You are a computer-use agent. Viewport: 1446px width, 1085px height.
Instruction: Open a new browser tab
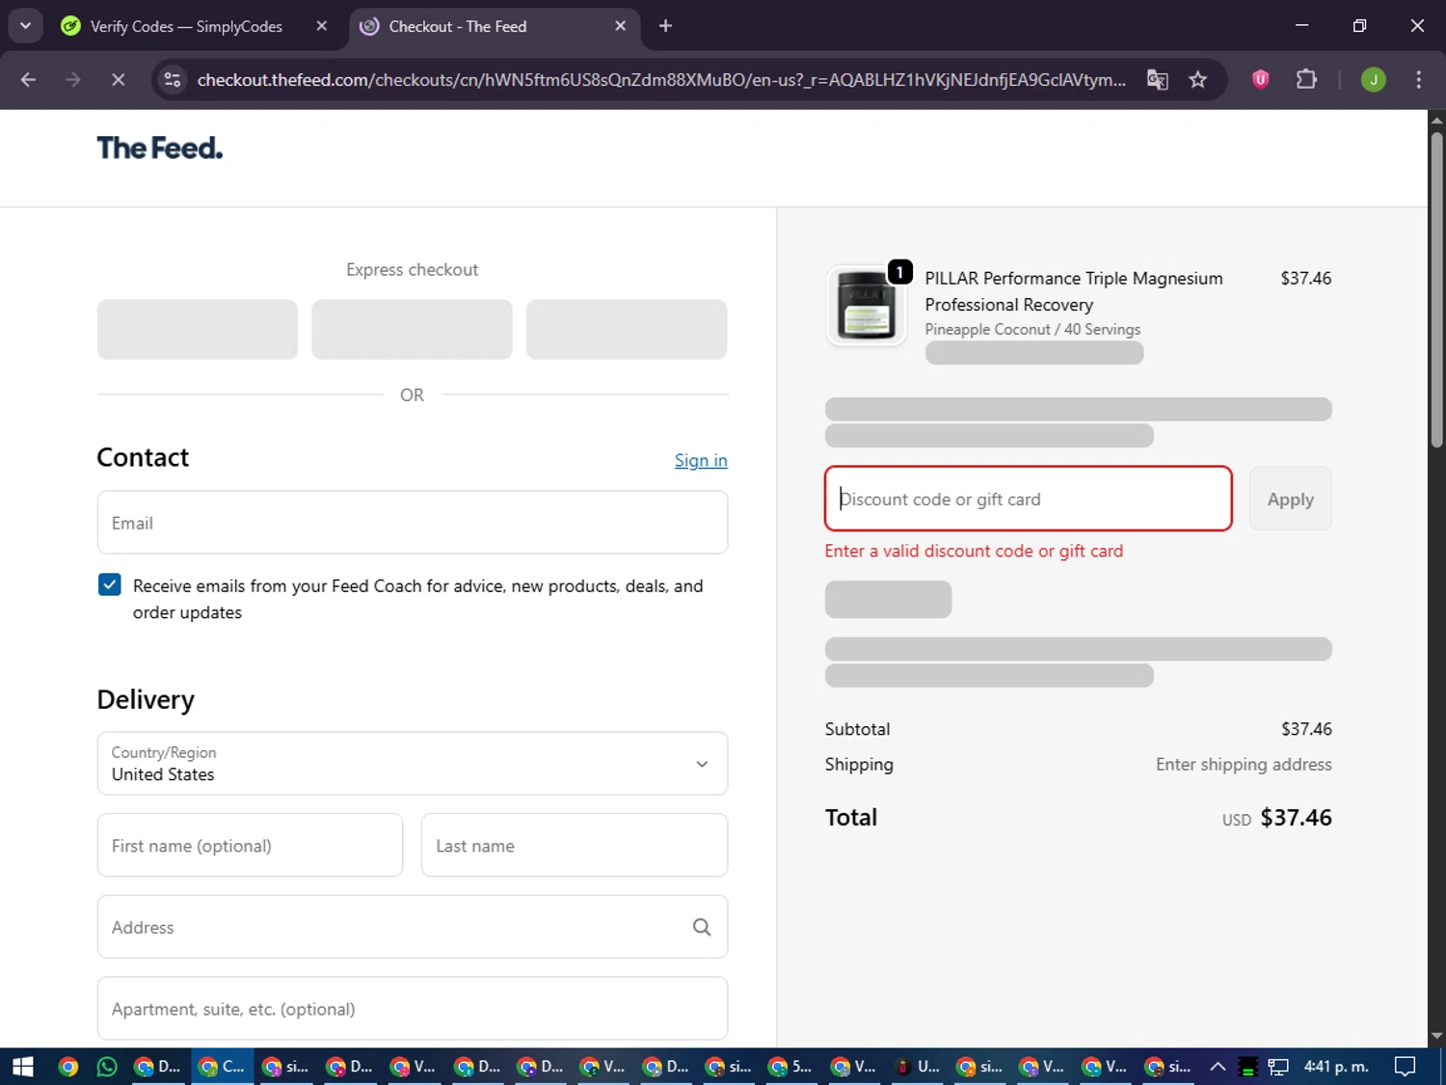click(665, 26)
